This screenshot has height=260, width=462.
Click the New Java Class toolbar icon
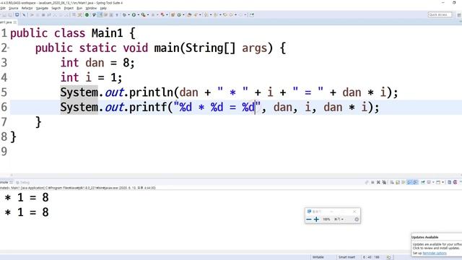(x=179, y=14)
